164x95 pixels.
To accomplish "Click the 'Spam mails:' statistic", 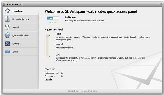I will pos(50,76).
